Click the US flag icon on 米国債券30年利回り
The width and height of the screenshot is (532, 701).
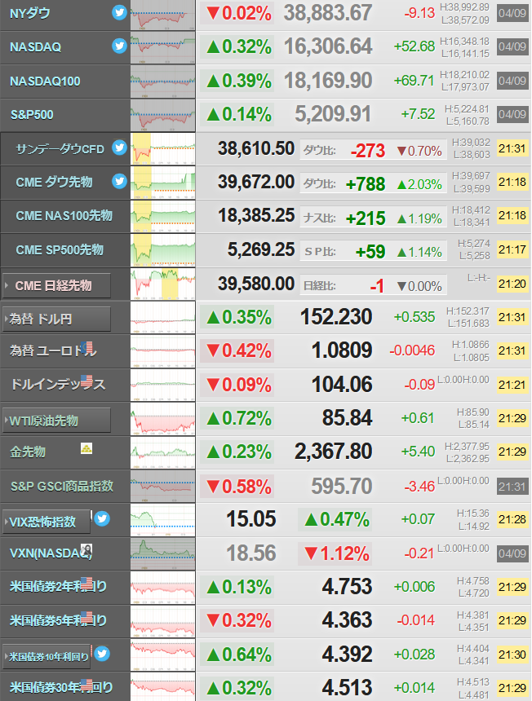click(86, 685)
